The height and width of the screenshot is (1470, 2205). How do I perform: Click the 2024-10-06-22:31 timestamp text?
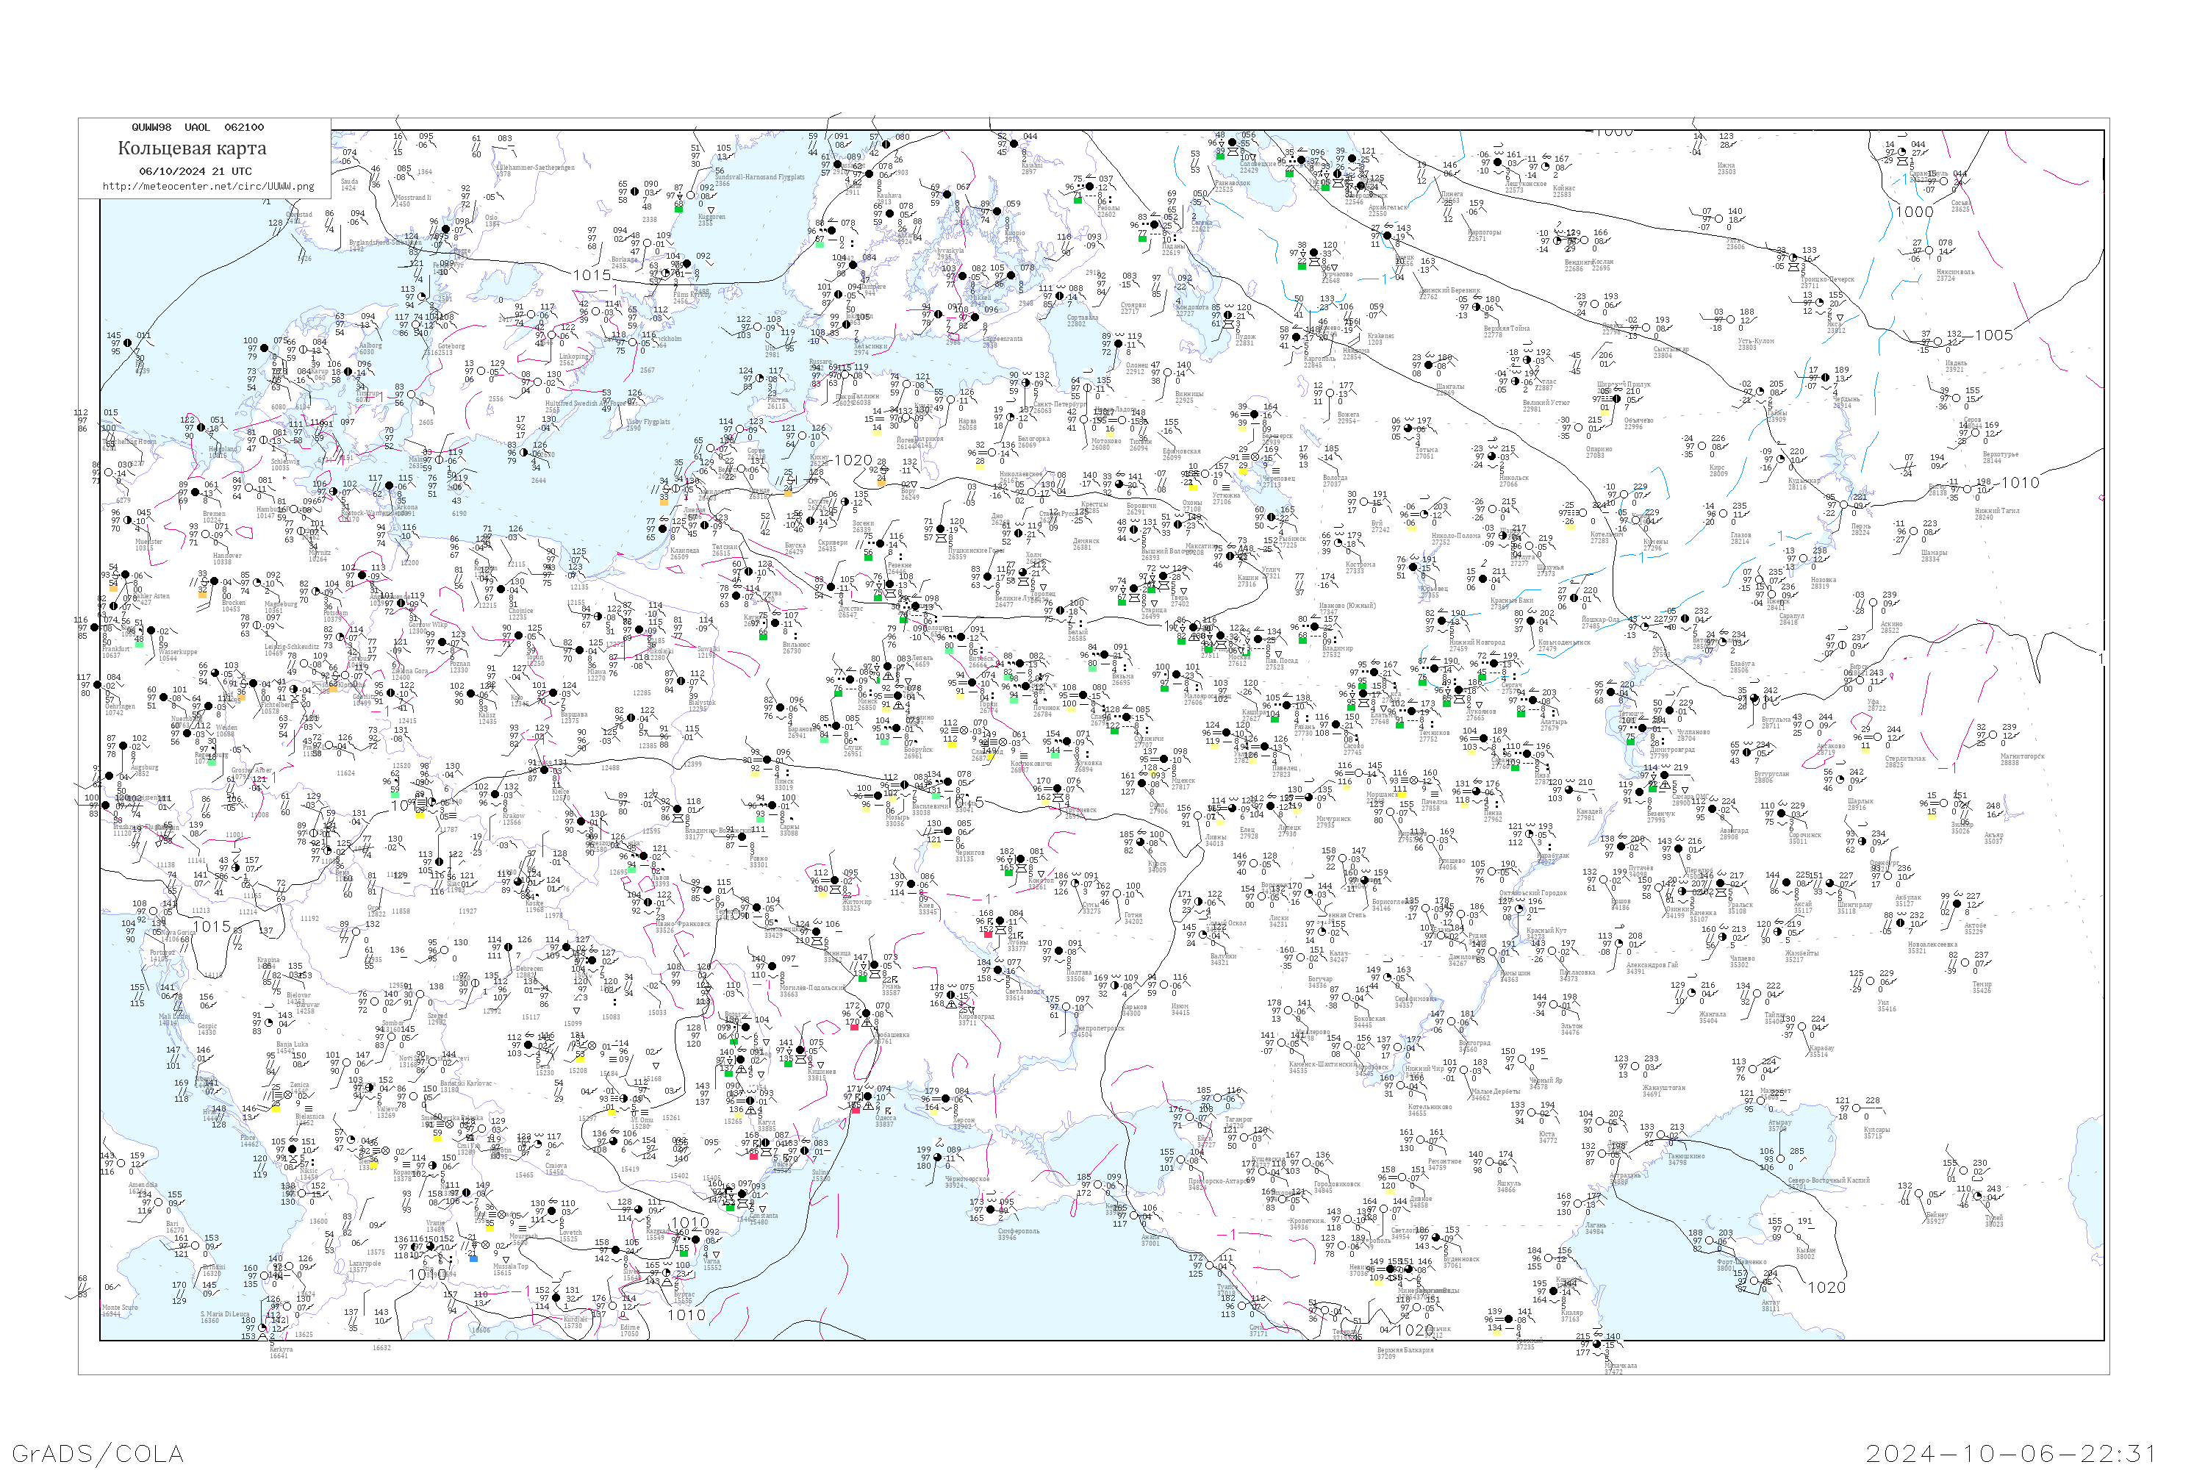[x=2009, y=1453]
